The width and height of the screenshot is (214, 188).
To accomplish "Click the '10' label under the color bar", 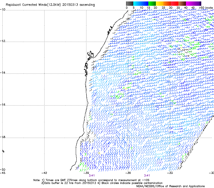I will [x=141, y=8].
